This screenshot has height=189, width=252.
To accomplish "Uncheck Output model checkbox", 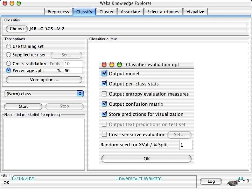I will (x=104, y=73).
